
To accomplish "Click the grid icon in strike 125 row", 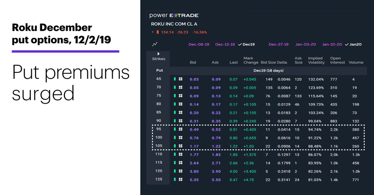I will click(x=180, y=179).
